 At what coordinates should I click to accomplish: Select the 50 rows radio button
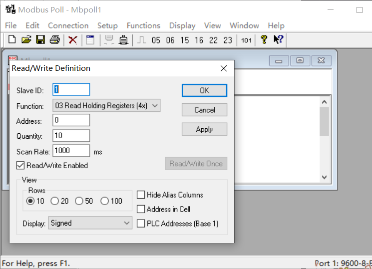[79, 201]
